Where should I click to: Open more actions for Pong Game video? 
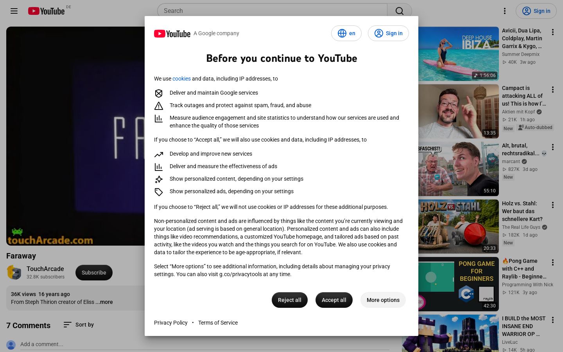553,262
